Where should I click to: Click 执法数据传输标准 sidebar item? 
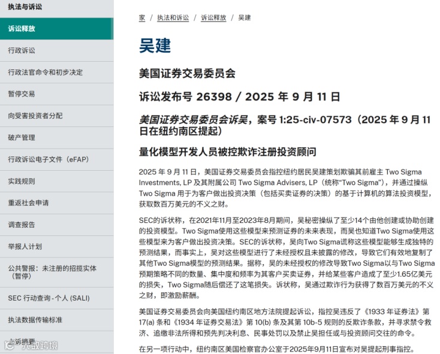(x=57, y=320)
